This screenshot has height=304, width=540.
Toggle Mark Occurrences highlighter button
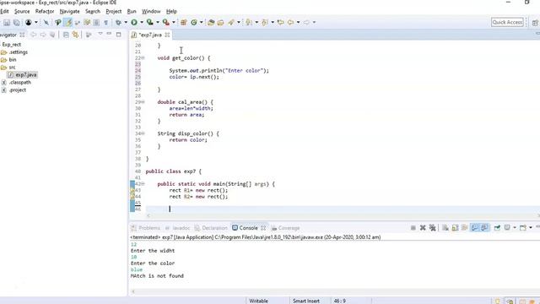coord(67,23)
